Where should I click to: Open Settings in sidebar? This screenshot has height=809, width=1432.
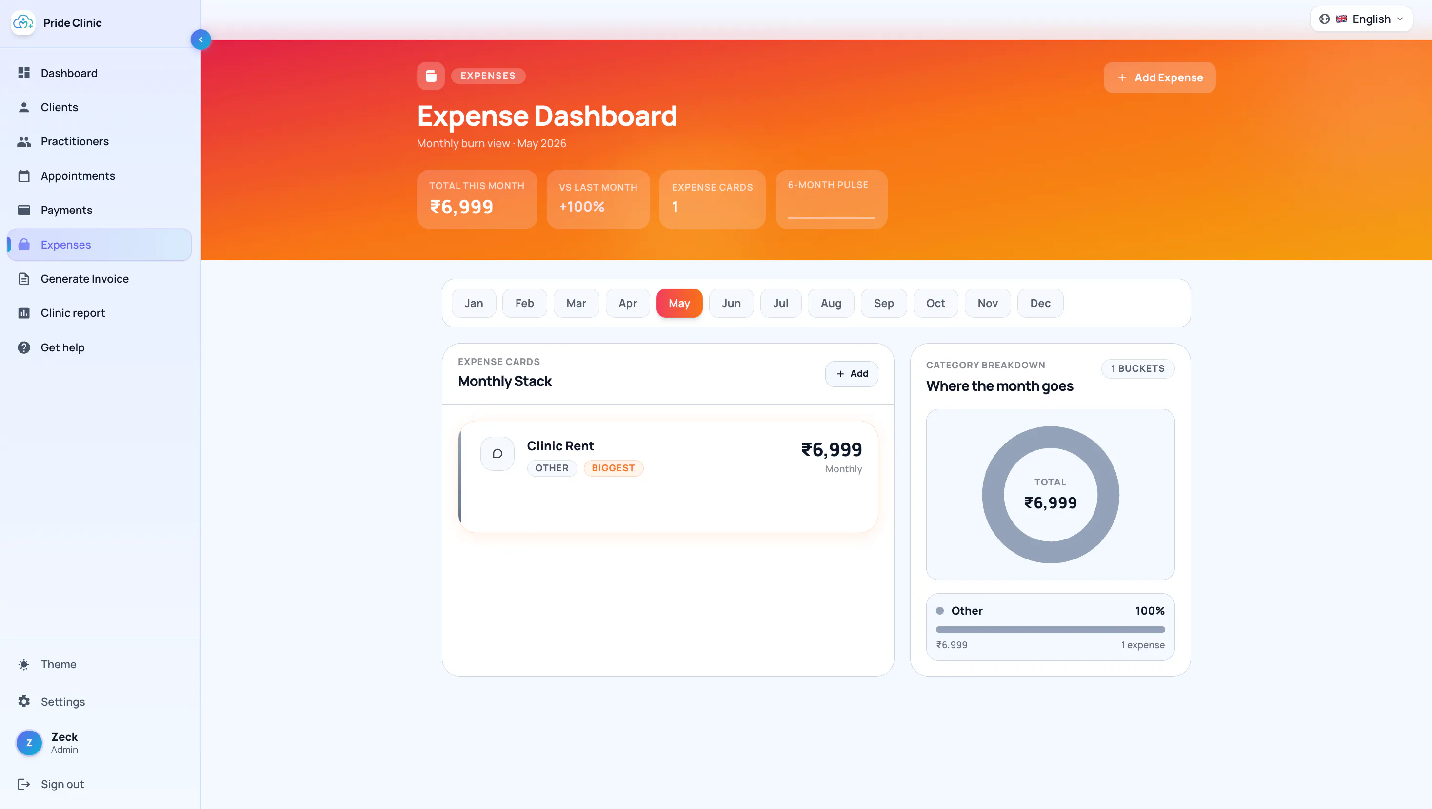point(100,702)
